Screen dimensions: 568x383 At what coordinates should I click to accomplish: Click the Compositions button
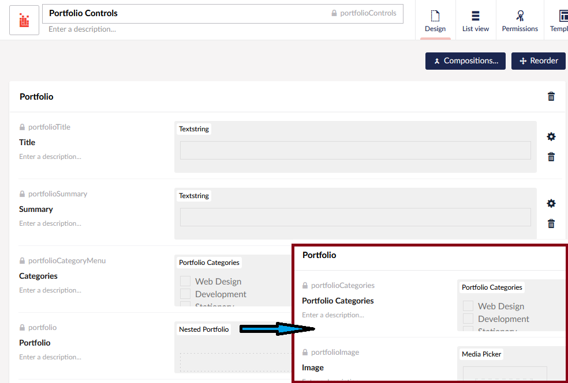click(465, 61)
